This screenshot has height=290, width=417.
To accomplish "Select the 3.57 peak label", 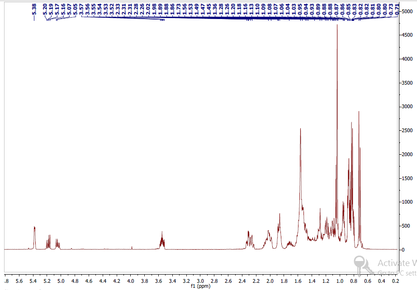I will (x=81, y=10).
